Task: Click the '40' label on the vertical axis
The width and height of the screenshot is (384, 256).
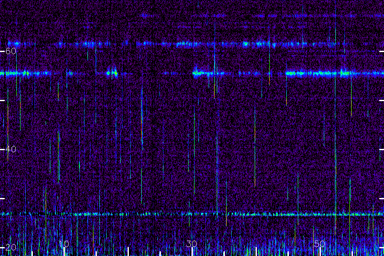Action: coord(11,149)
